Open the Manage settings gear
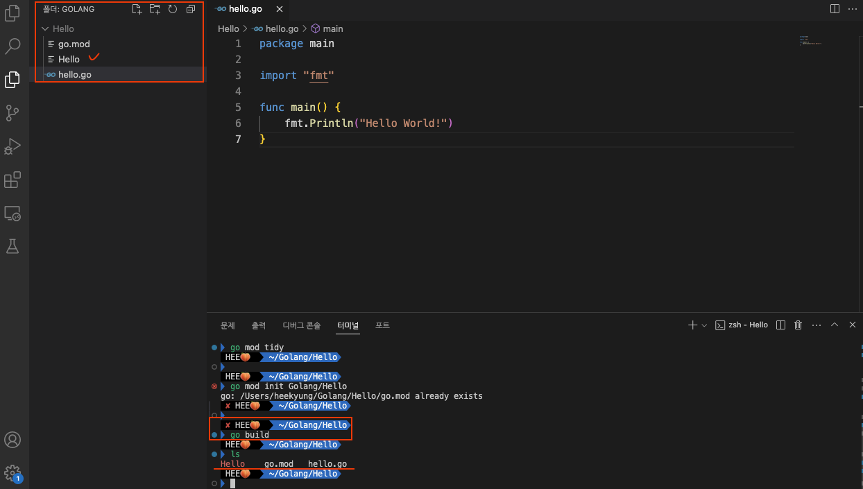This screenshot has height=489, width=863. pyautogui.click(x=12, y=473)
